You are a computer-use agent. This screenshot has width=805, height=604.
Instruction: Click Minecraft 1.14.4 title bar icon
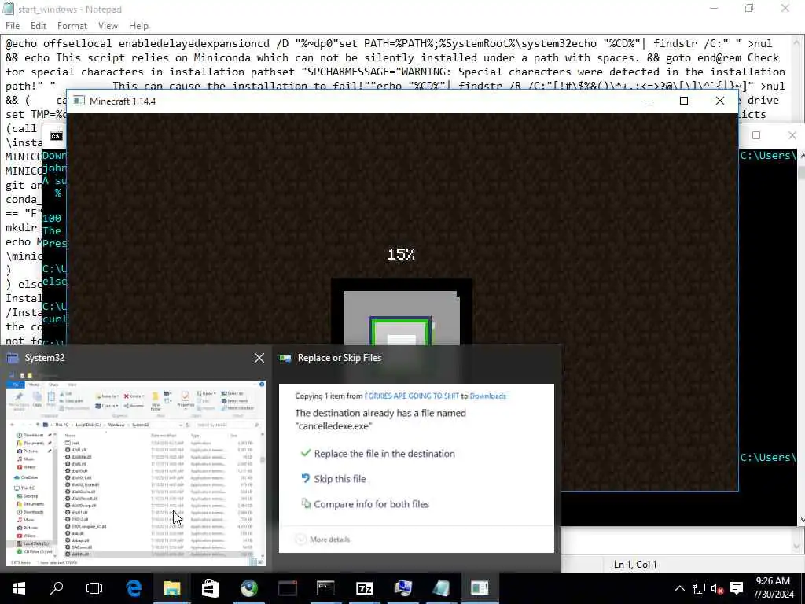click(79, 101)
